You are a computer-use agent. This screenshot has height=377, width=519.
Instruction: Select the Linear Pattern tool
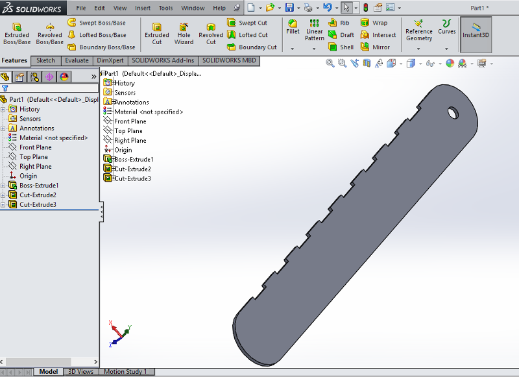[x=315, y=30]
